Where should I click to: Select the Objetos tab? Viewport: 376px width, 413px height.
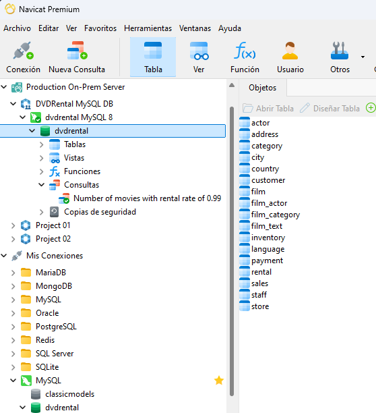tap(262, 88)
